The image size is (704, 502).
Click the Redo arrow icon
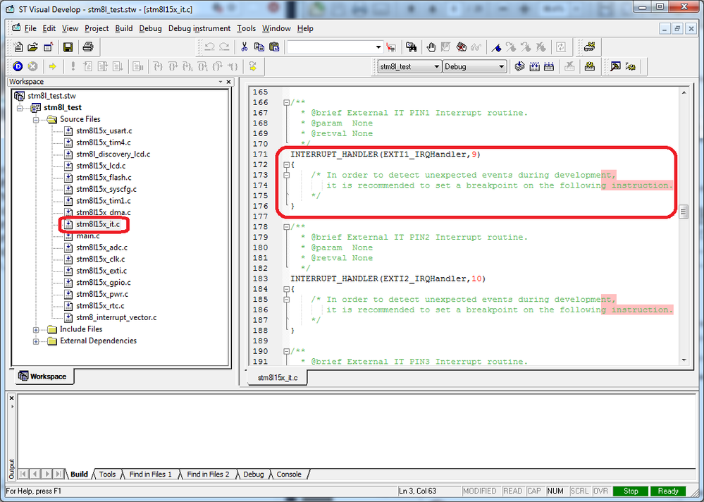[224, 47]
